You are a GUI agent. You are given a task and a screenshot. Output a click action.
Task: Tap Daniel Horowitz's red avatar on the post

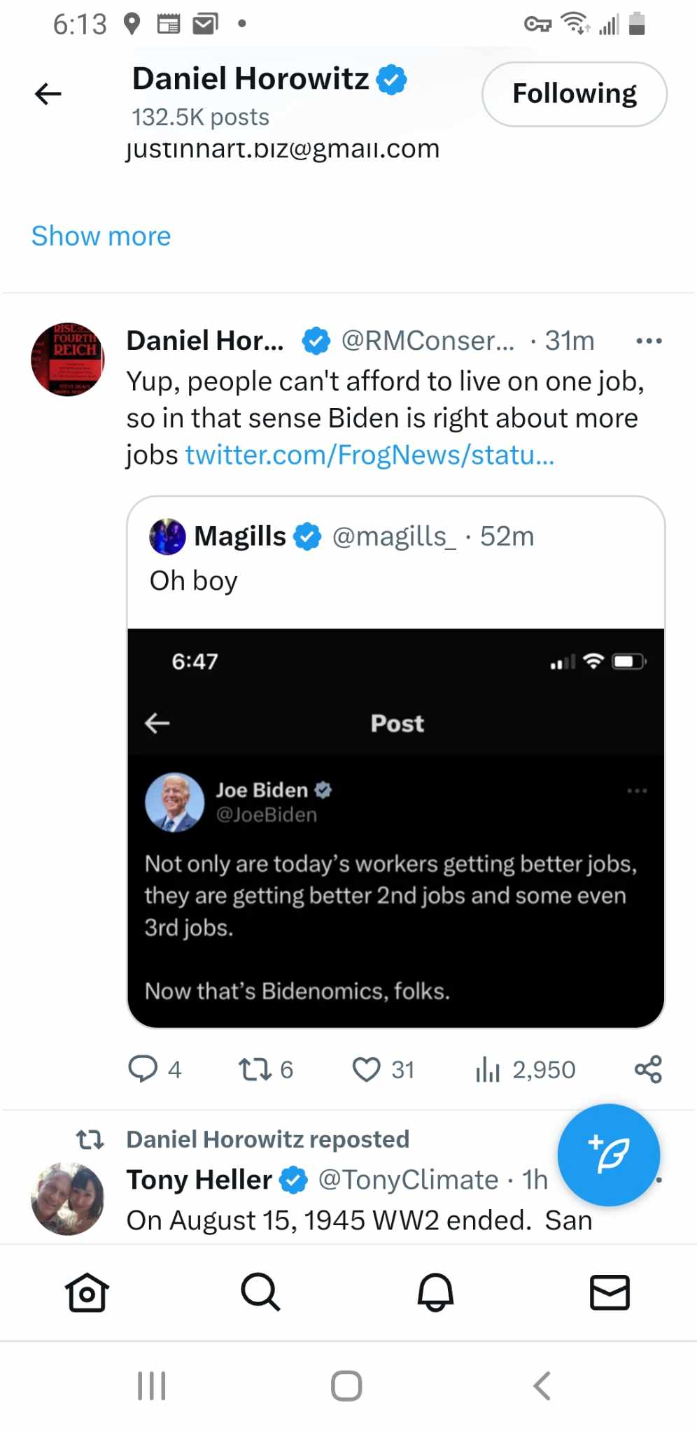(x=67, y=359)
